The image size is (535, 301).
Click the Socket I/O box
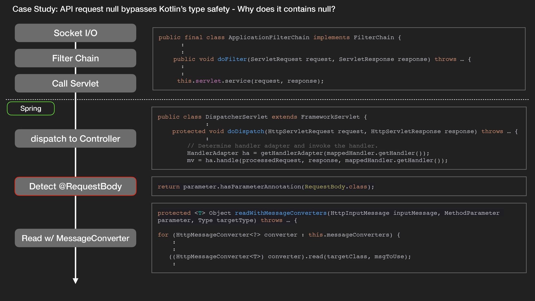point(75,33)
